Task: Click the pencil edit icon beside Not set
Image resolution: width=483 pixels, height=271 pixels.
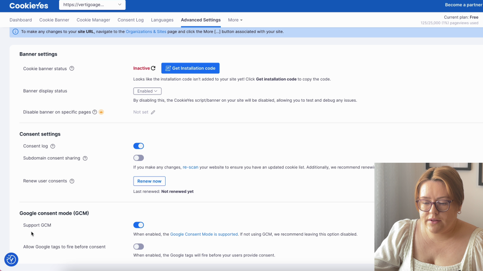Action: (153, 112)
